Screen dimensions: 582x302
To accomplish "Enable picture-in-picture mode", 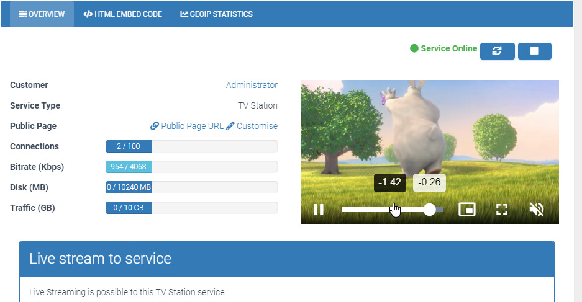I will pyautogui.click(x=467, y=210).
